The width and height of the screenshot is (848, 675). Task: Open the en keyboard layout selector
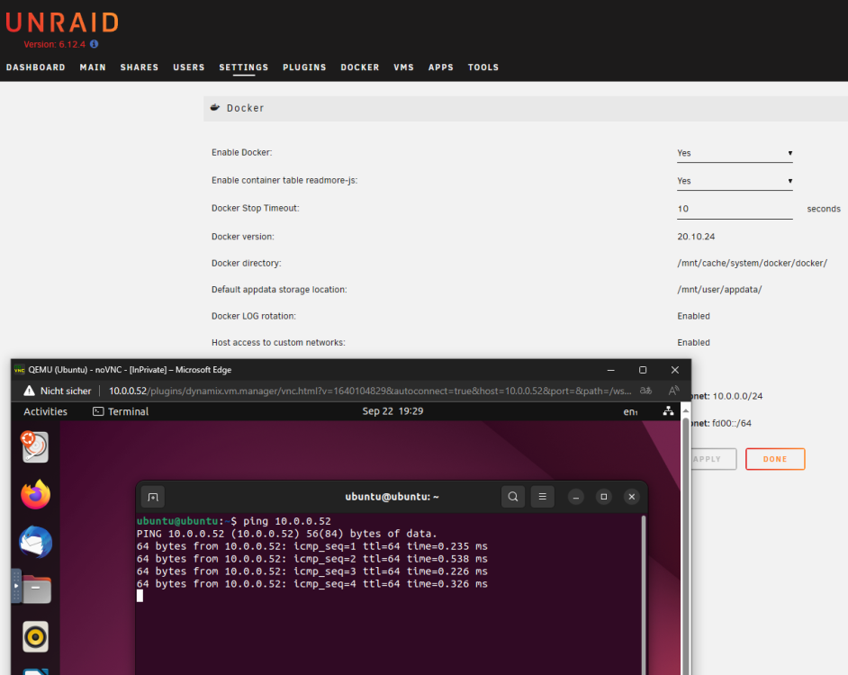[630, 411]
